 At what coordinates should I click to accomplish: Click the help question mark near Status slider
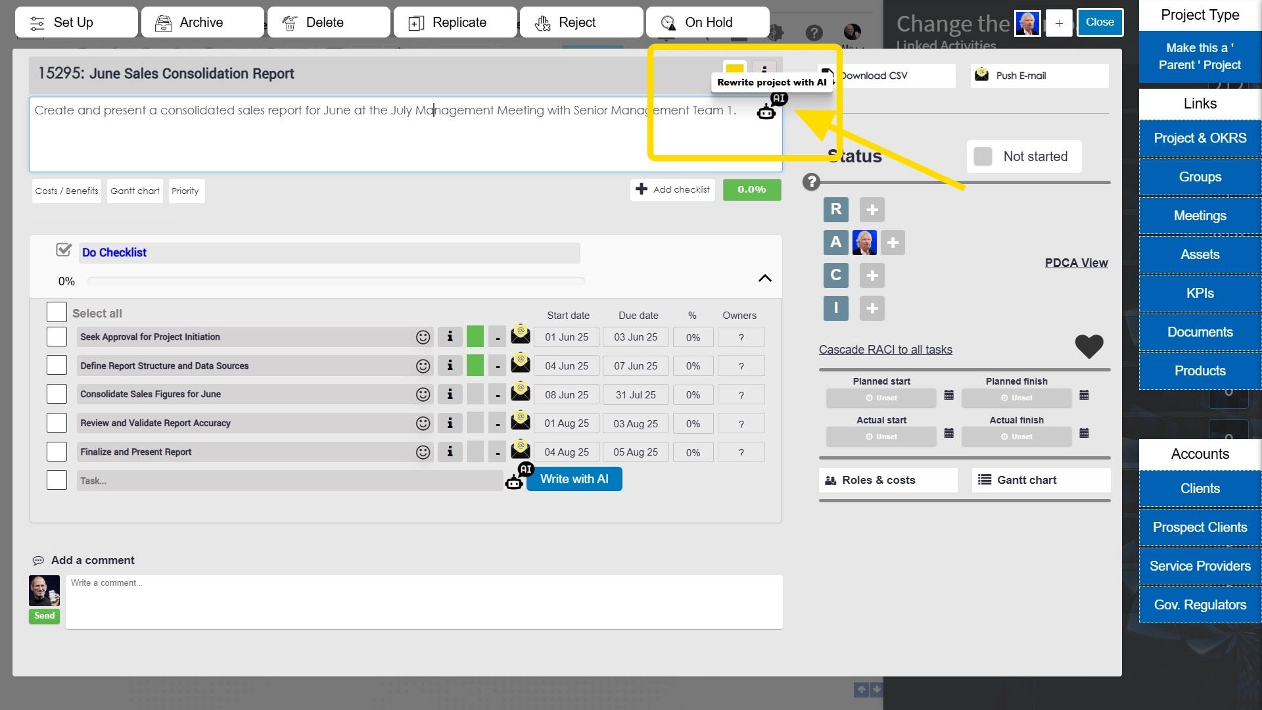point(811,182)
